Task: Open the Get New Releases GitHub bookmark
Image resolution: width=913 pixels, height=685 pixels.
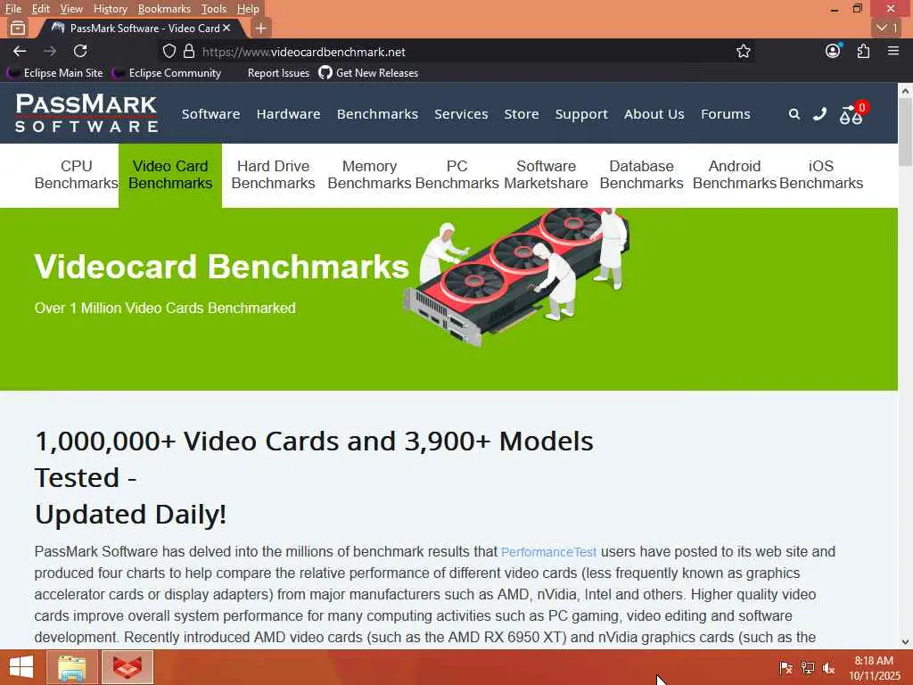Action: [368, 73]
